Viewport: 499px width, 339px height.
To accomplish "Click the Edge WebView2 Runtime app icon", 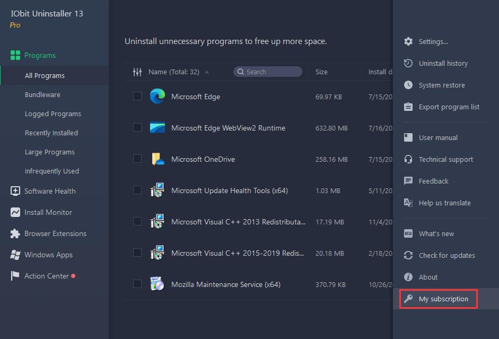I will click(x=157, y=128).
